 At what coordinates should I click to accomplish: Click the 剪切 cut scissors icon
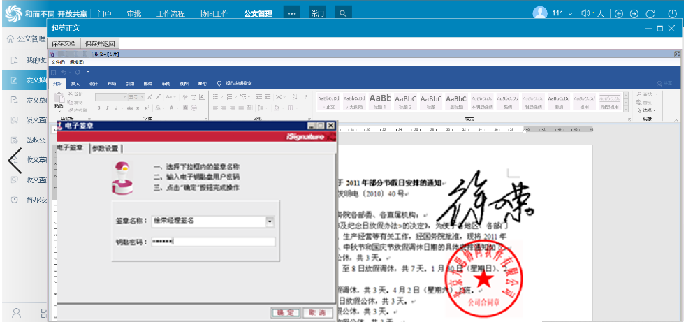coord(70,94)
